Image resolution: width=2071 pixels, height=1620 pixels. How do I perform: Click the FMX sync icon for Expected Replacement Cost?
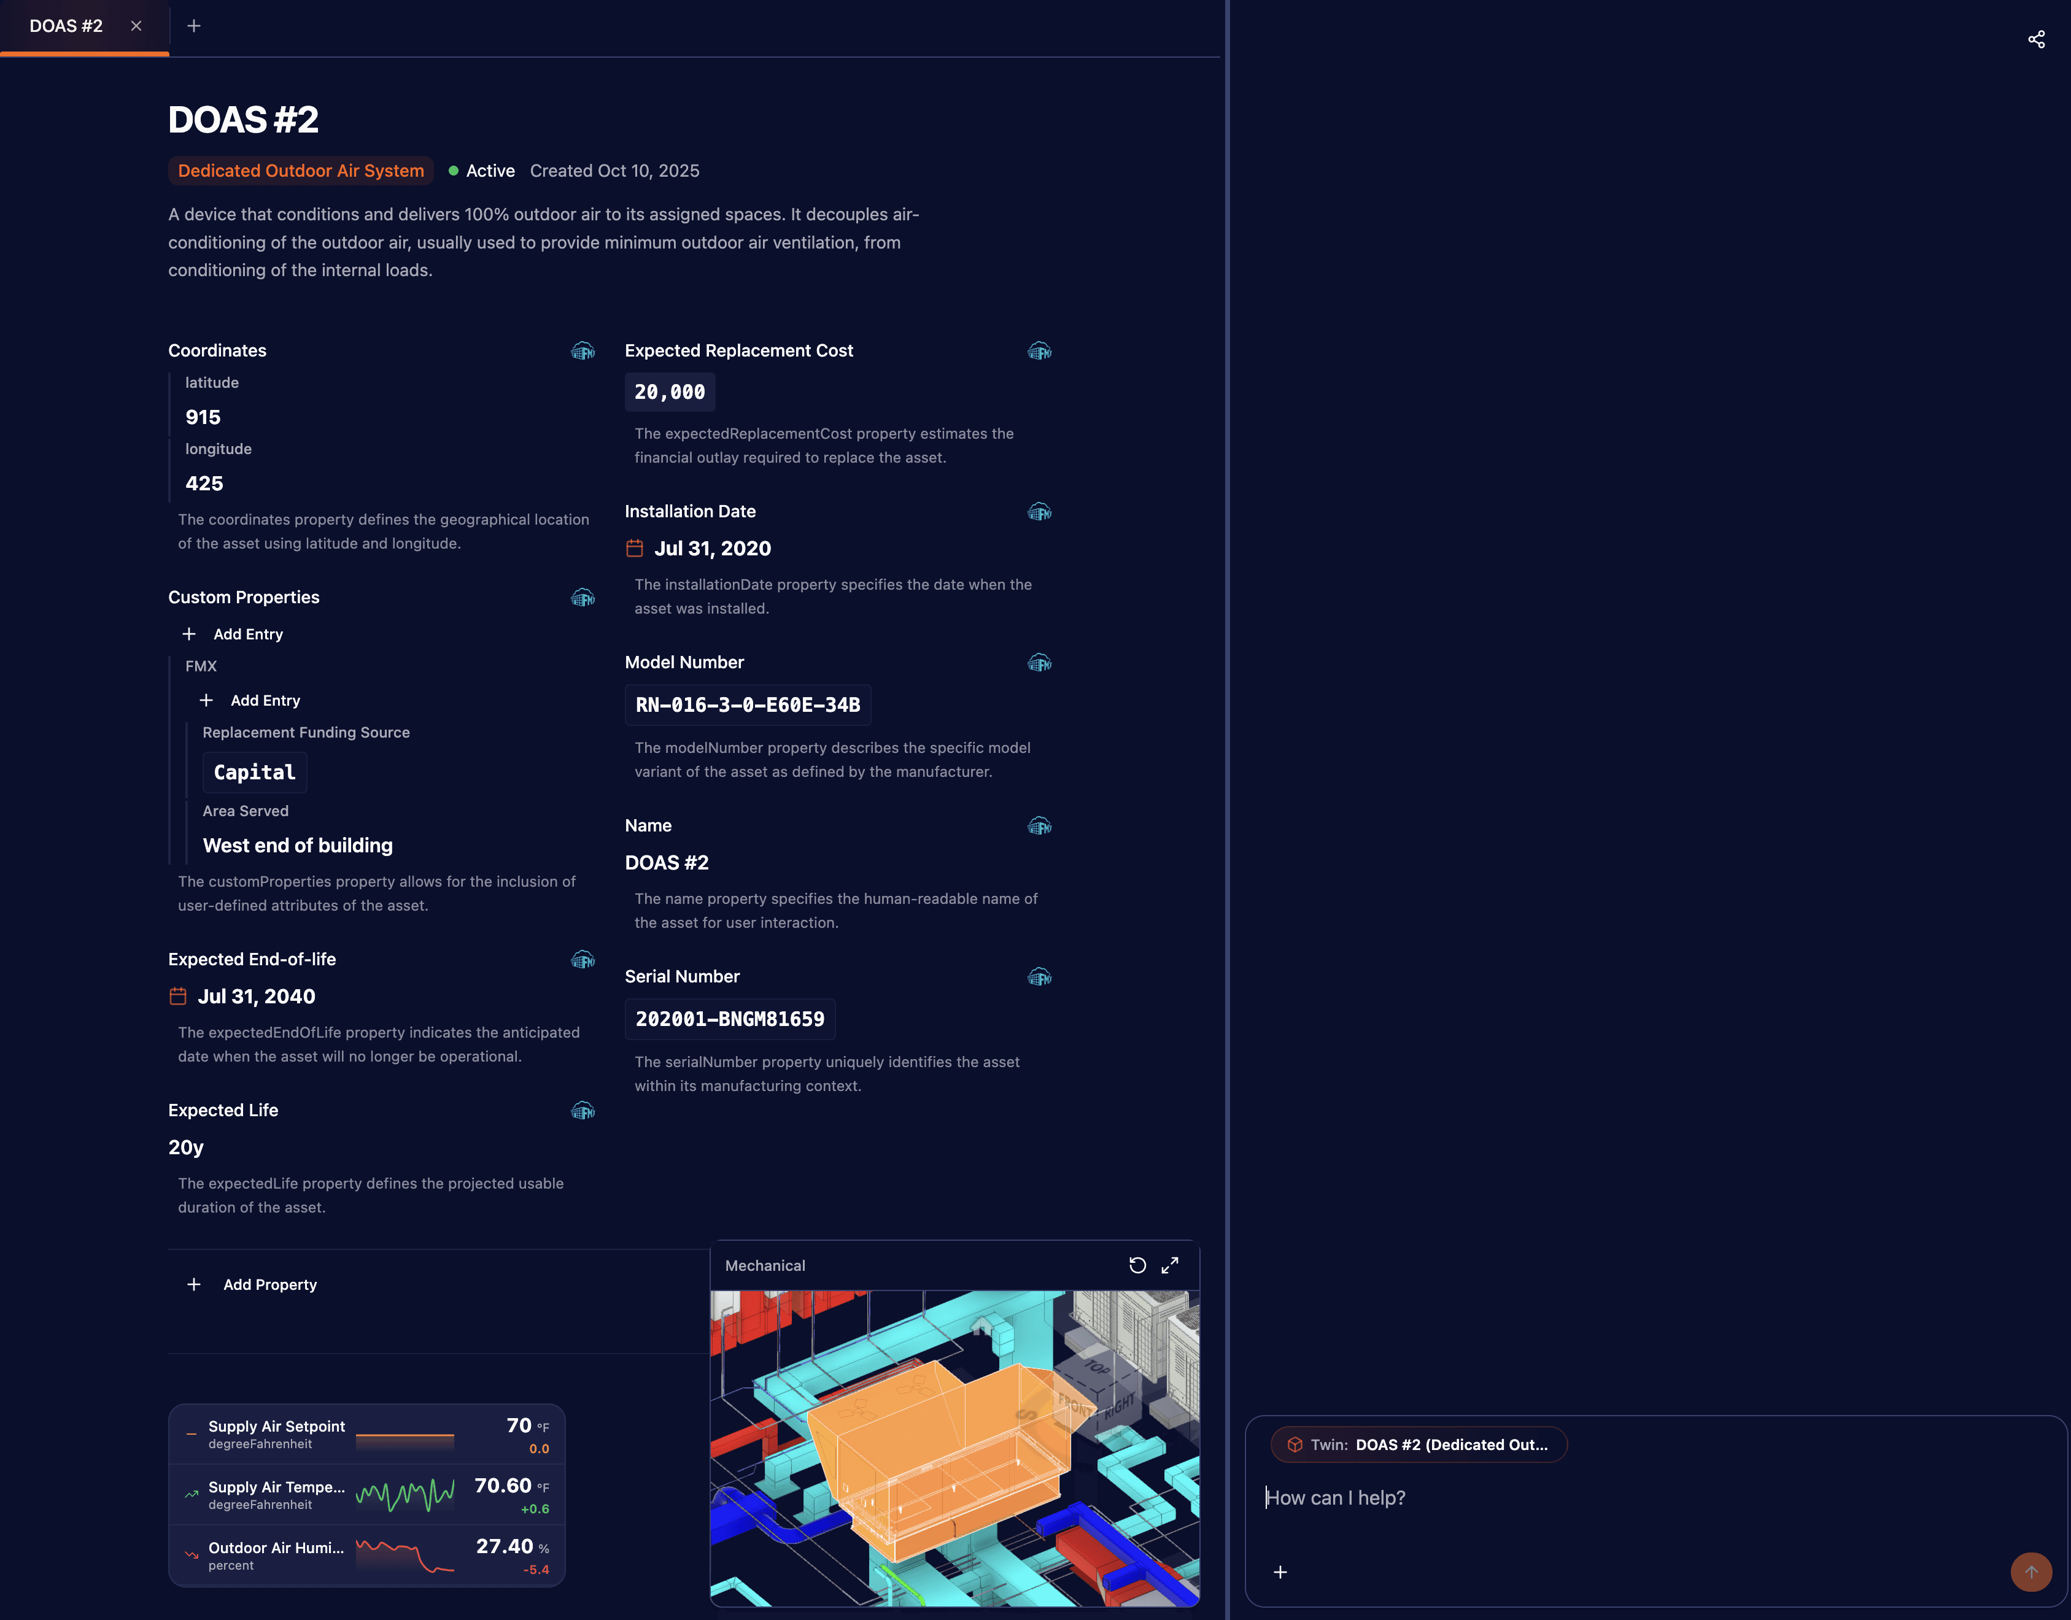(1040, 351)
